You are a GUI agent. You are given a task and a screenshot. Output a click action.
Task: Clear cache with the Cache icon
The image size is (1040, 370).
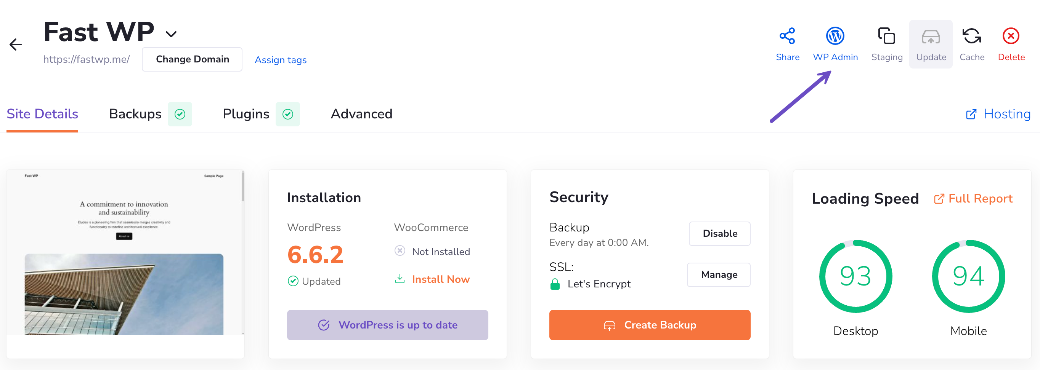click(x=971, y=36)
